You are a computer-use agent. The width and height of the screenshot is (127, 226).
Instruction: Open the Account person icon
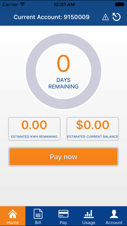(x=114, y=214)
